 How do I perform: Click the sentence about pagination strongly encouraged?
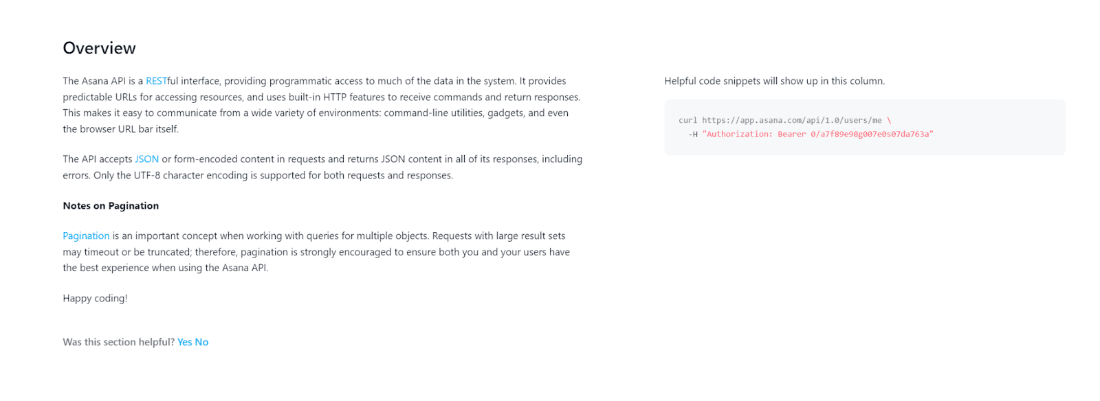pyautogui.click(x=316, y=253)
